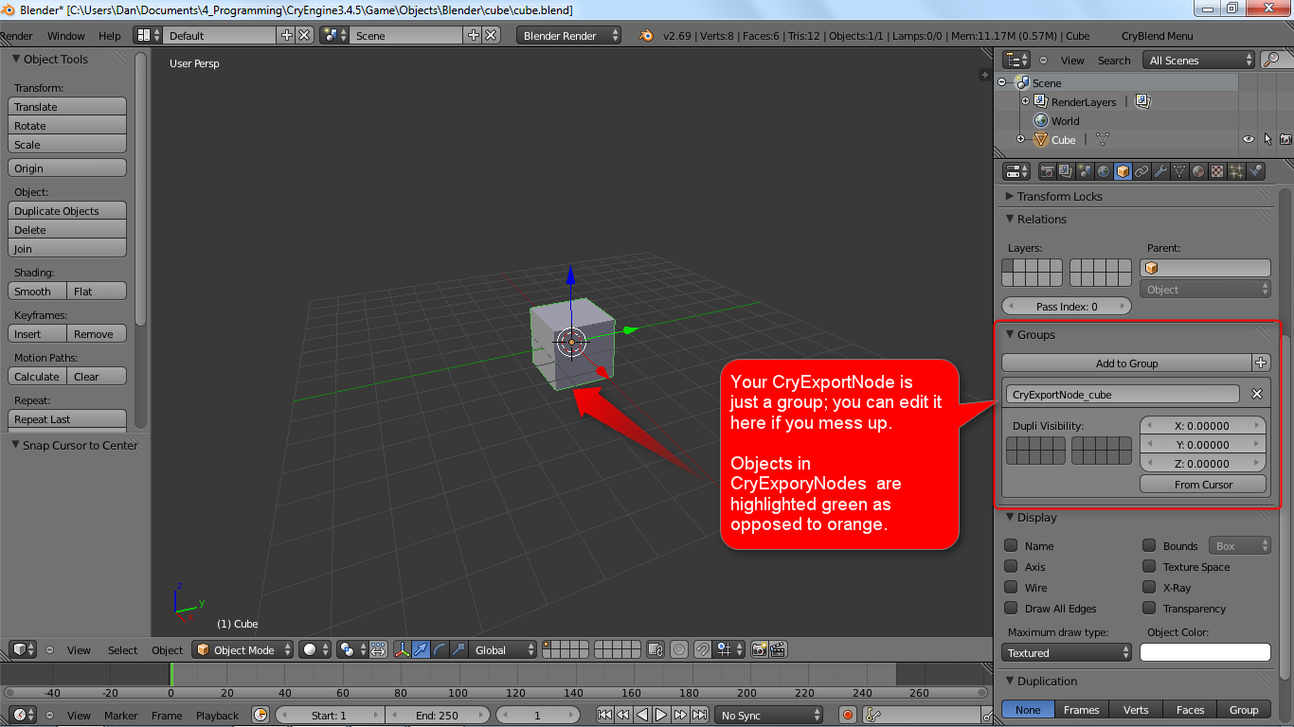Enable the Wire display checkbox

1011,587
